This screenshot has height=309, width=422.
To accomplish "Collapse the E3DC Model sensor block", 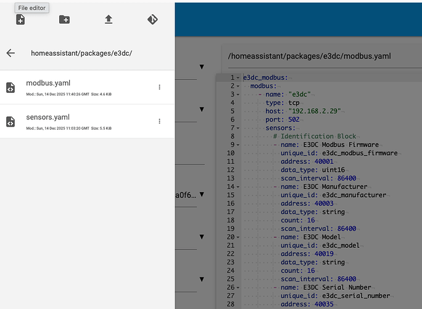I will tap(239, 237).
